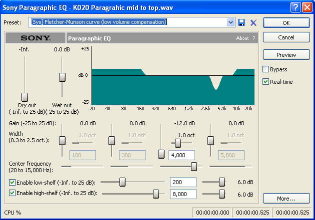Click band 2 gain slider handle
315x220 pixels.
coord(111,141)
